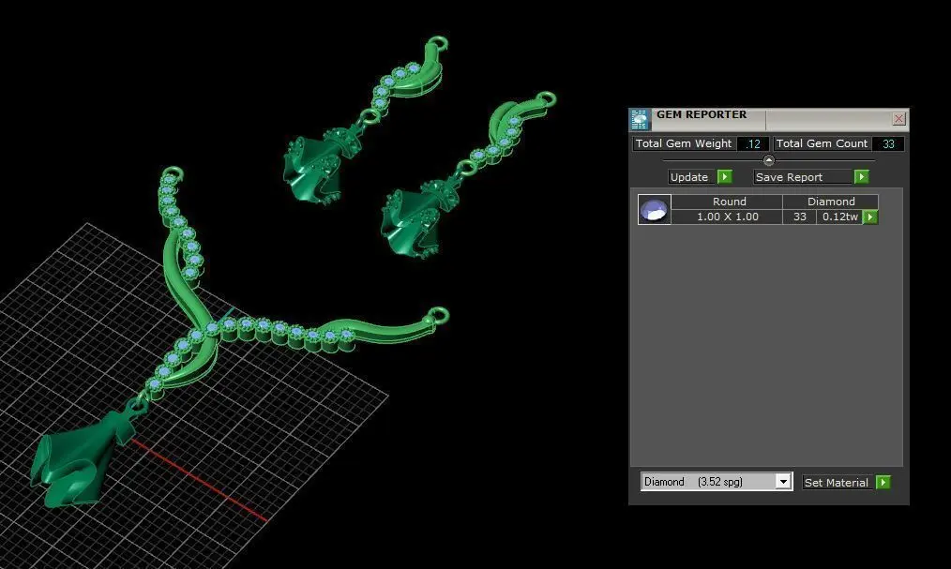The image size is (951, 569).
Task: Collapse the panel using the round arrow handle
Action: click(768, 160)
